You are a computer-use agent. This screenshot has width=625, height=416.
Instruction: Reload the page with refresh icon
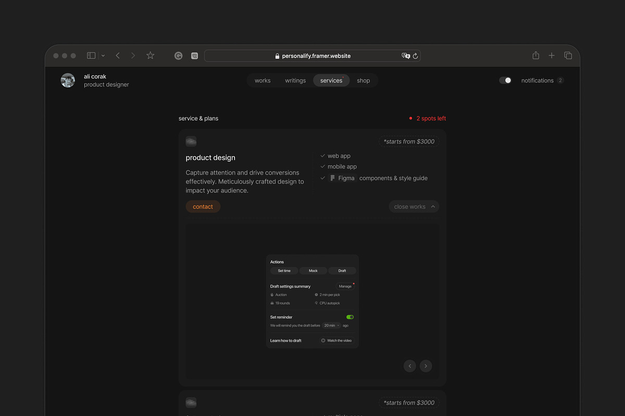click(x=415, y=56)
